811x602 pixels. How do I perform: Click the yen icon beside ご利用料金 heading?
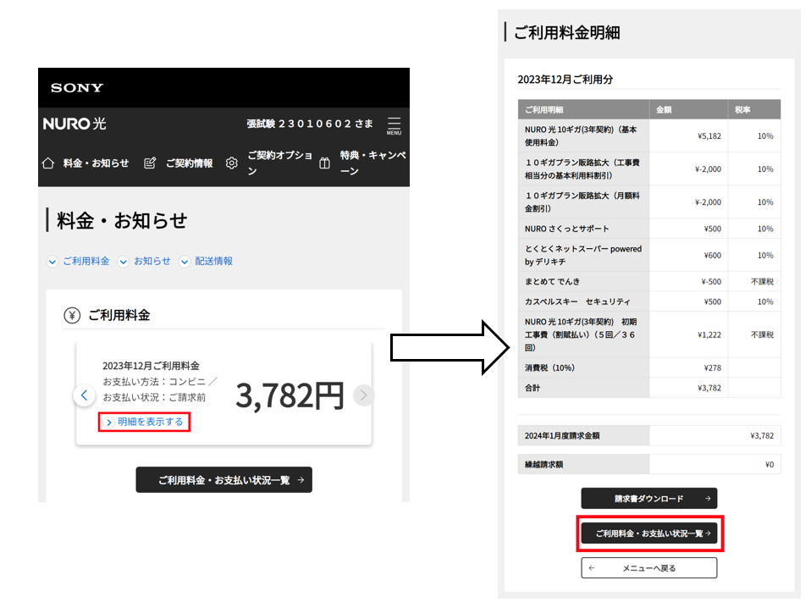(x=72, y=315)
